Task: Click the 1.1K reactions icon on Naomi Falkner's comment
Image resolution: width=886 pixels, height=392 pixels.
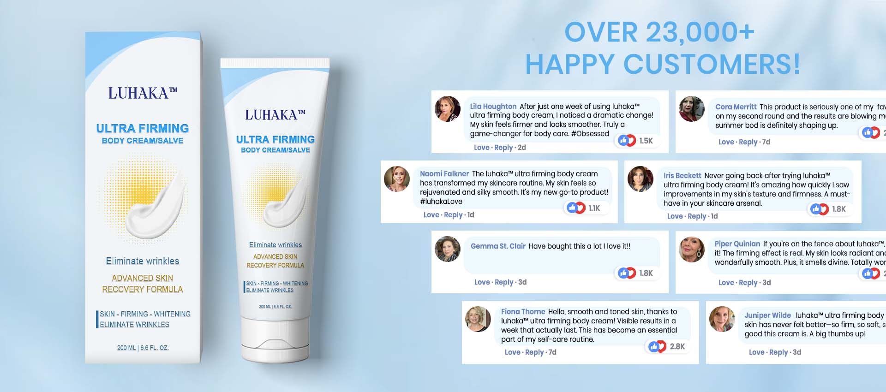Action: [576, 208]
